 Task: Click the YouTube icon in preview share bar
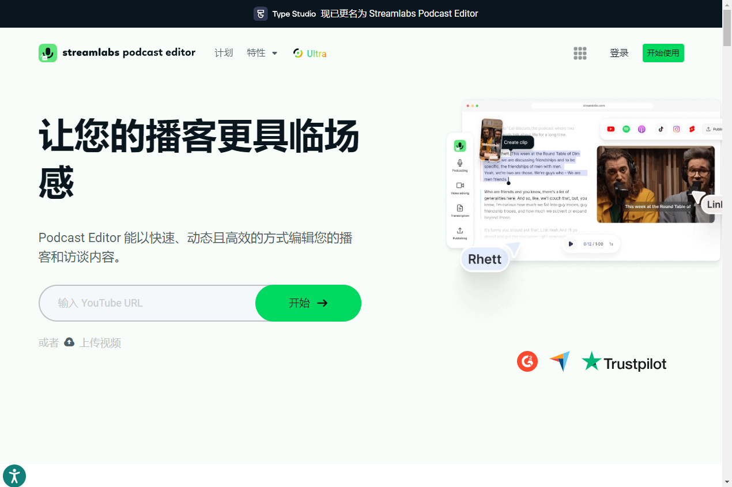click(x=611, y=129)
